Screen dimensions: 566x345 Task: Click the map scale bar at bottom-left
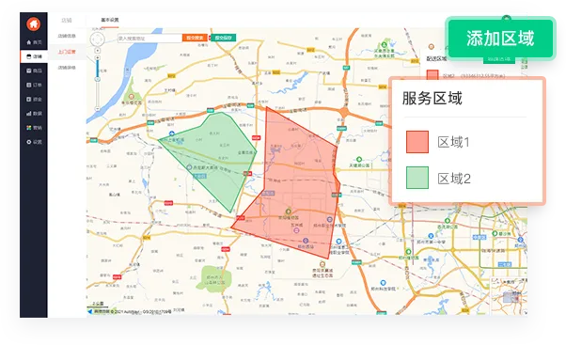(x=98, y=306)
